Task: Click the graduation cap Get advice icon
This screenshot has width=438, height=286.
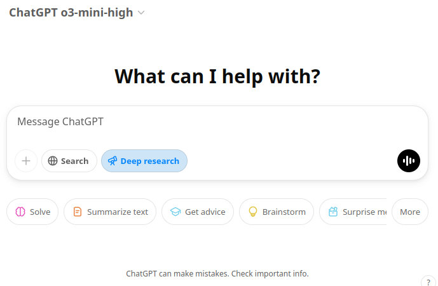Action: 175,212
